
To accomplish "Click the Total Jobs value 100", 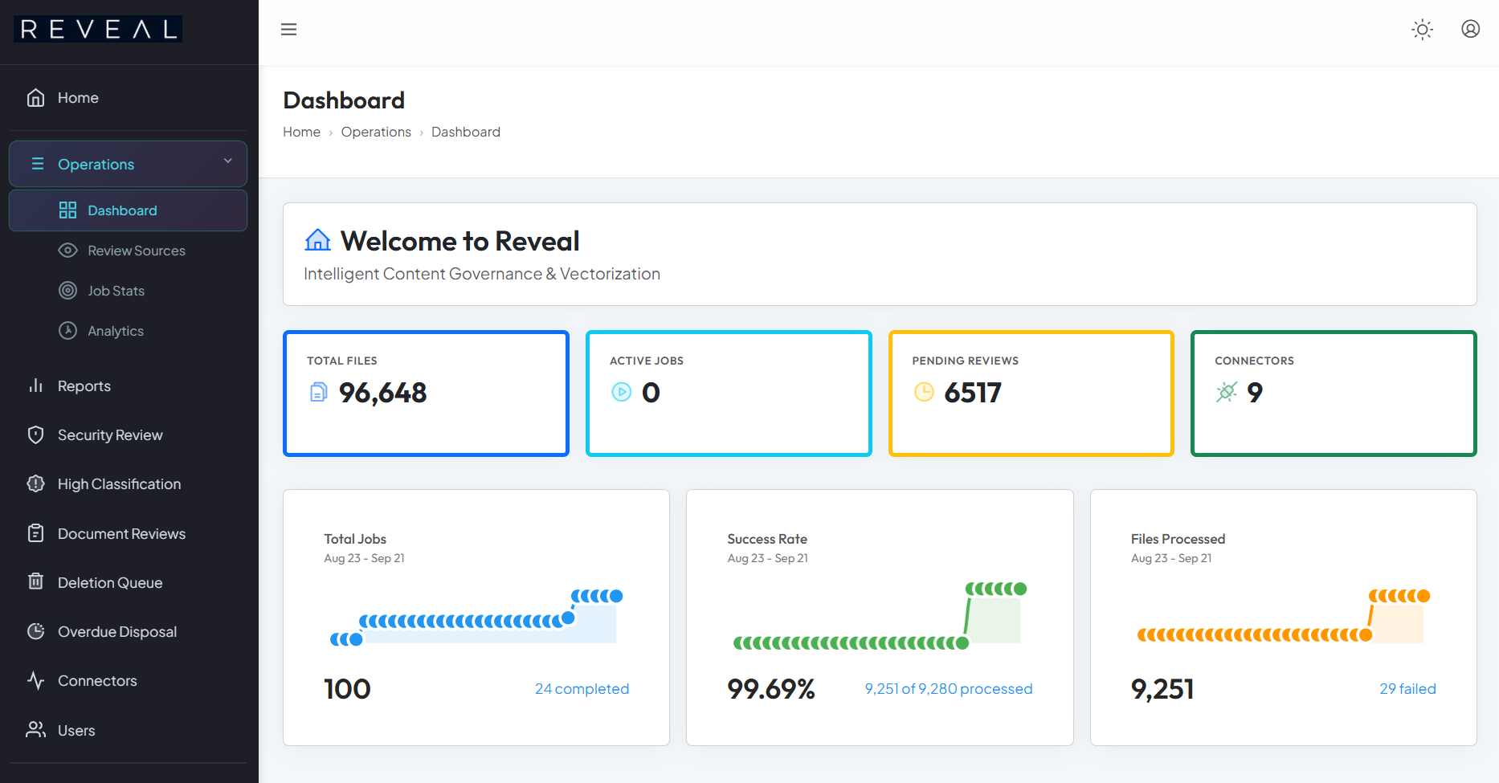I will coord(347,689).
